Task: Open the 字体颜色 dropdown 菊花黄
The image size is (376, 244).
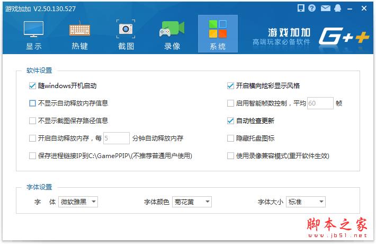Action: point(192,202)
